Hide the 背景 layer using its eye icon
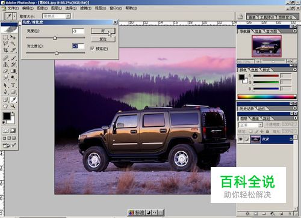 click(241, 139)
